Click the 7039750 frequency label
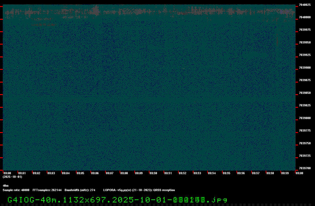 click(304, 143)
